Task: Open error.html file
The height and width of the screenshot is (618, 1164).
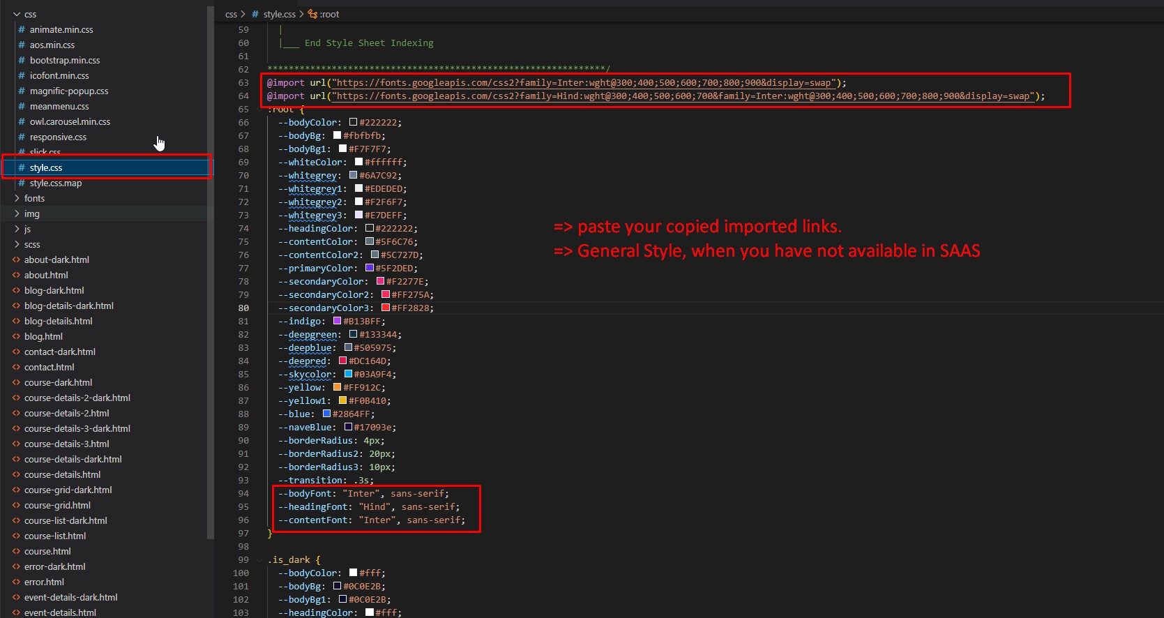Action: click(x=44, y=582)
